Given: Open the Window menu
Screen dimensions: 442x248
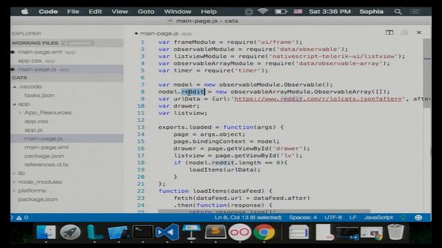Looking at the screenshot, I should point(177,12).
